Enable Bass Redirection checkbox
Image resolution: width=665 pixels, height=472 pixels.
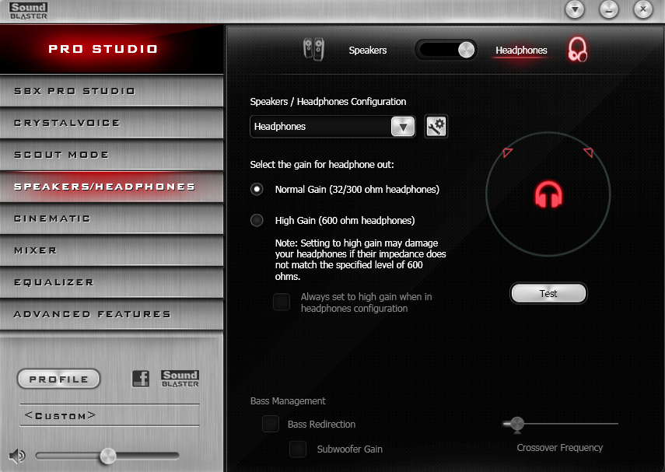[x=271, y=424]
